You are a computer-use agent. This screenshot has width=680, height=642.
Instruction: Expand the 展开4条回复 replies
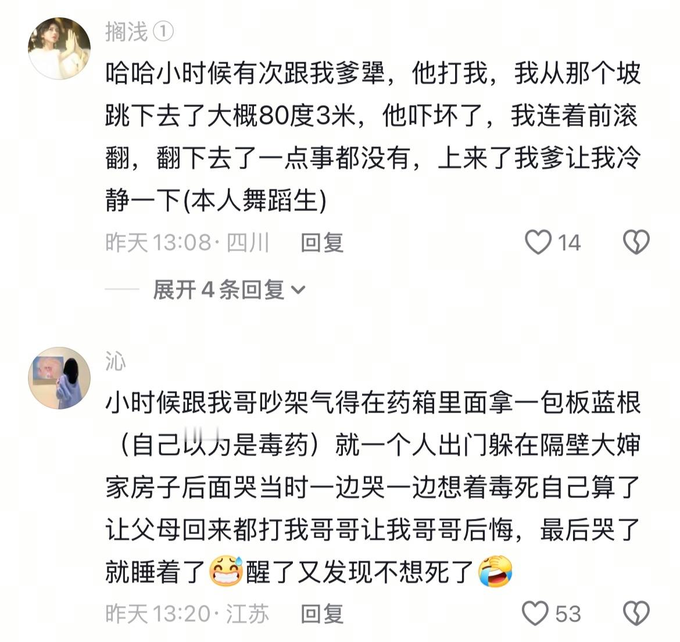[x=230, y=289]
